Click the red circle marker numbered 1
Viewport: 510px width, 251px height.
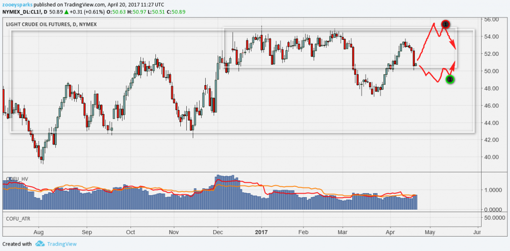tap(446, 24)
